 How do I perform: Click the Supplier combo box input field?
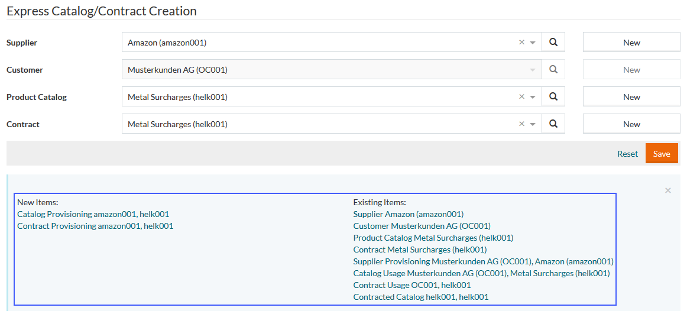(319, 43)
